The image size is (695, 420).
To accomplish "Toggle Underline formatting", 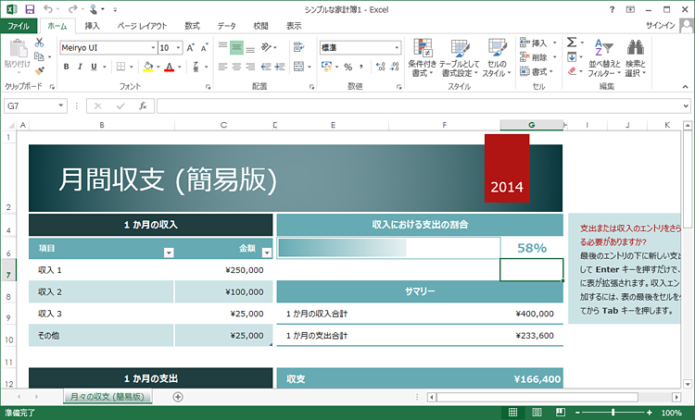I will tap(94, 67).
